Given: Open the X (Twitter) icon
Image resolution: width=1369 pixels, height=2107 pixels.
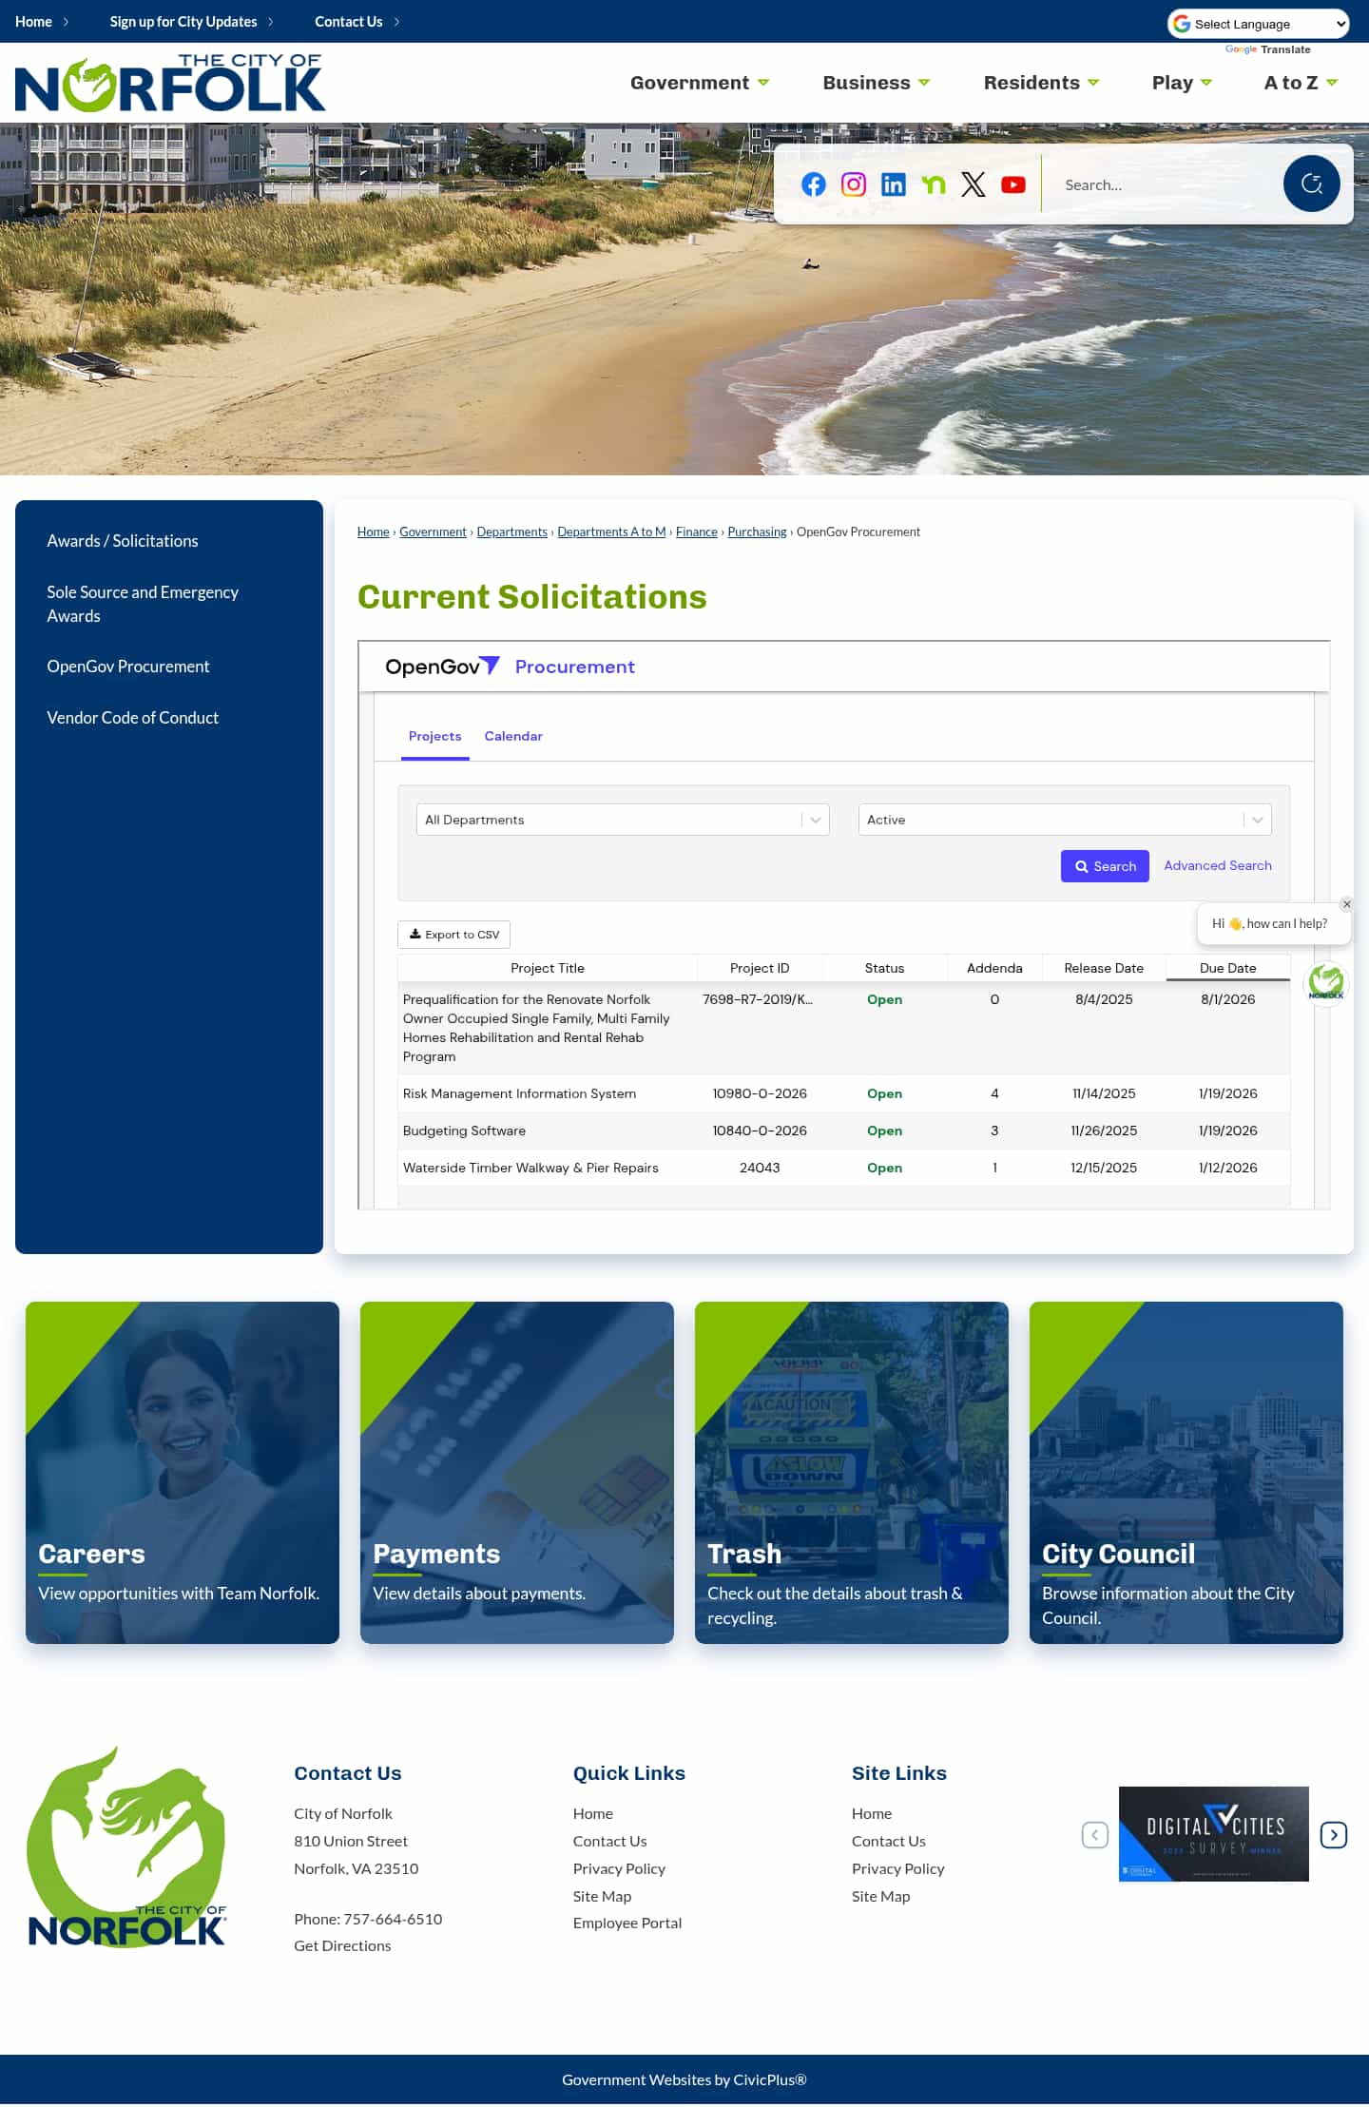Looking at the screenshot, I should coord(973,184).
